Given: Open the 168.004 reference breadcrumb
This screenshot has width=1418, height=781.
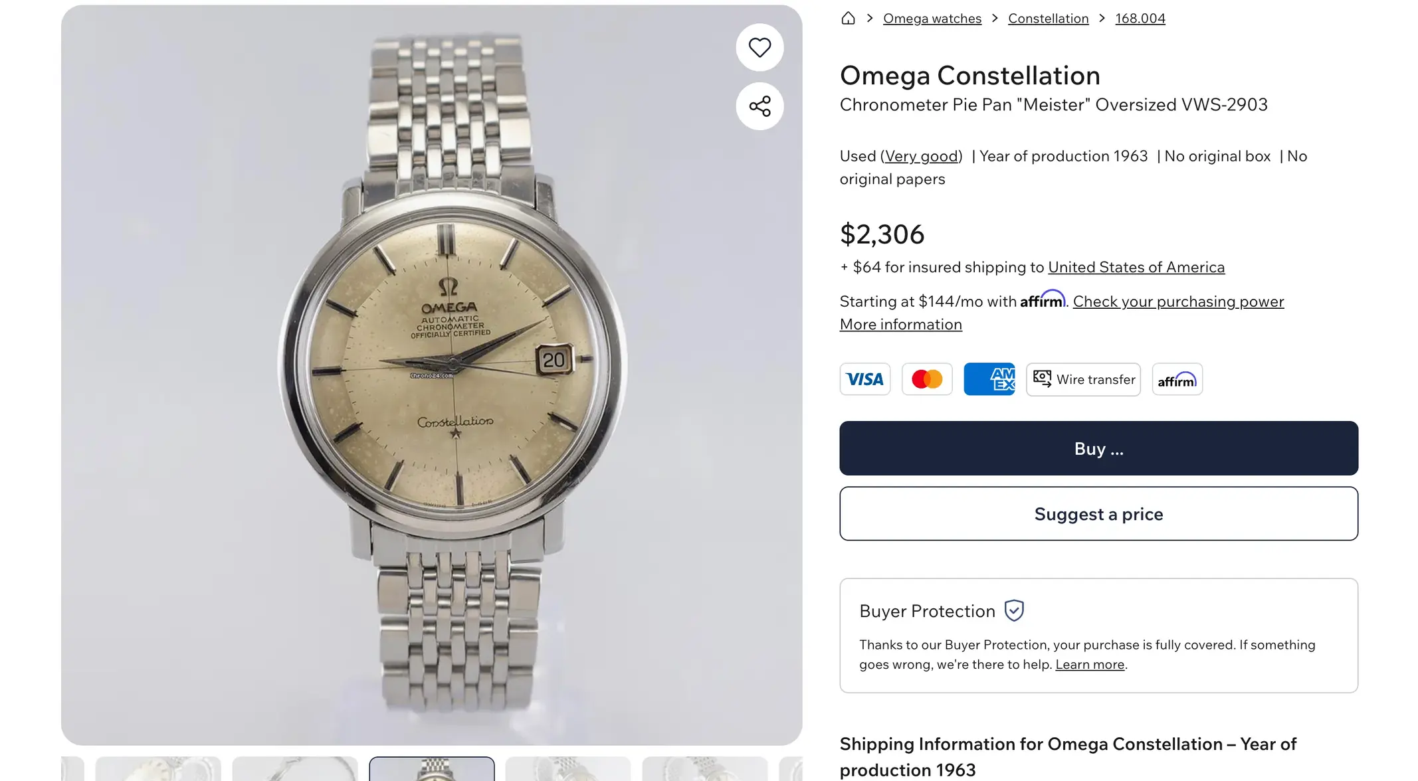Looking at the screenshot, I should [1140, 19].
